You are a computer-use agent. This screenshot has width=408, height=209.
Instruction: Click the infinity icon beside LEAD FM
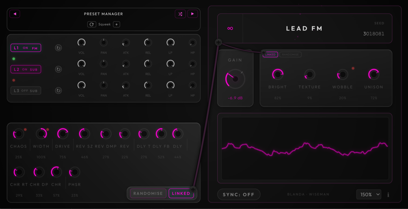click(x=230, y=28)
